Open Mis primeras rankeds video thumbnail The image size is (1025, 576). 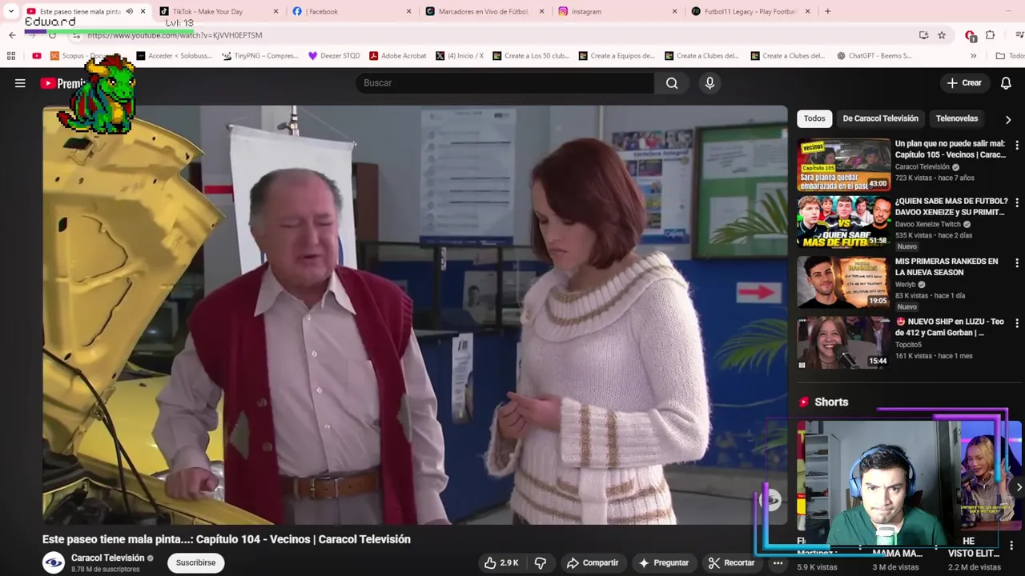click(x=844, y=282)
